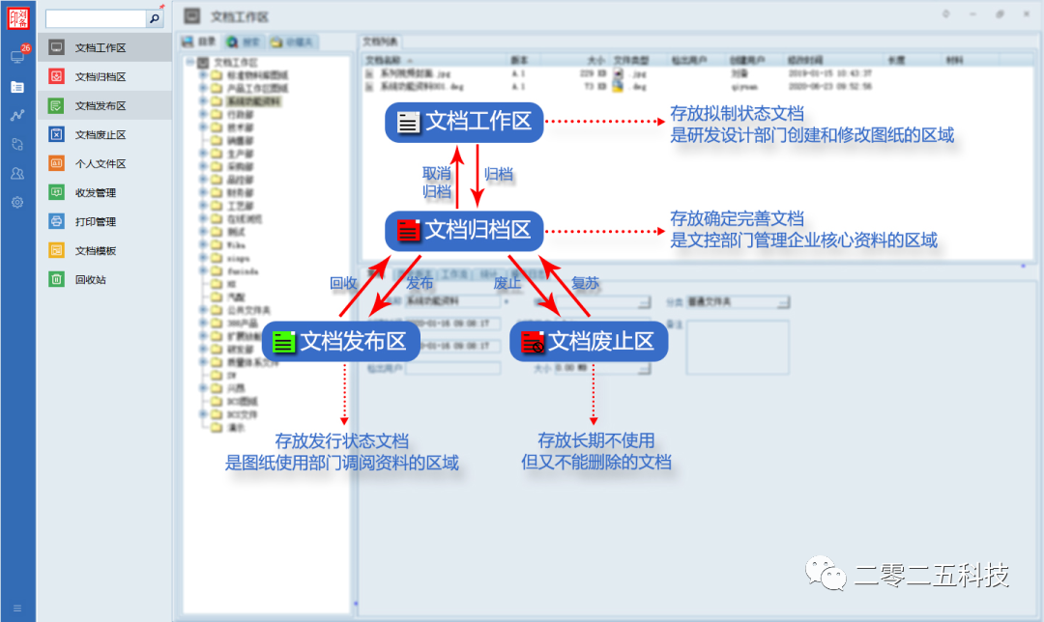Screen dimensions: 1044x622
Task: Click the hamburger menu icon at bottom left
Action: click(17, 608)
